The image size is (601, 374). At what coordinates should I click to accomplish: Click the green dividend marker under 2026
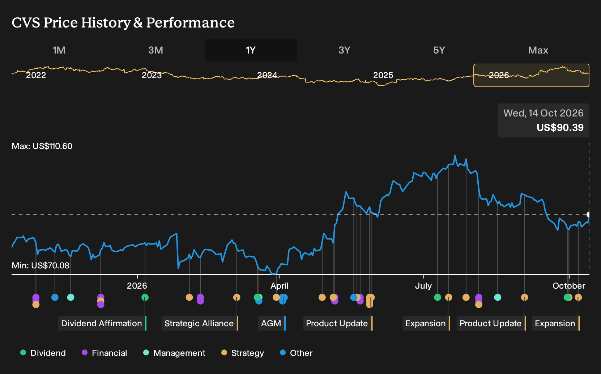[x=145, y=297]
